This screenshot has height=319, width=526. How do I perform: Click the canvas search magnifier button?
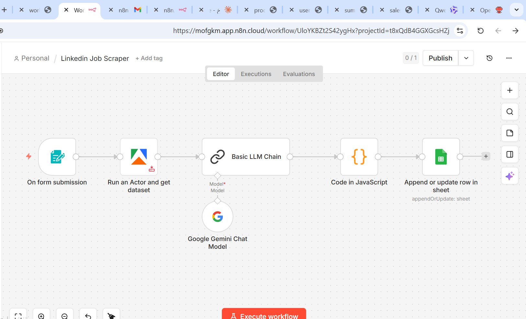pos(509,112)
